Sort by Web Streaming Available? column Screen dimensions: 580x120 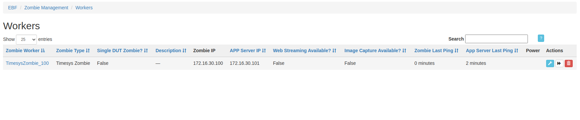304,51
